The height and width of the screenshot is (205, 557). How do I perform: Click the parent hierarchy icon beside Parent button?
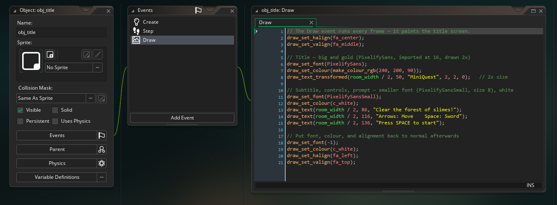pyautogui.click(x=102, y=149)
